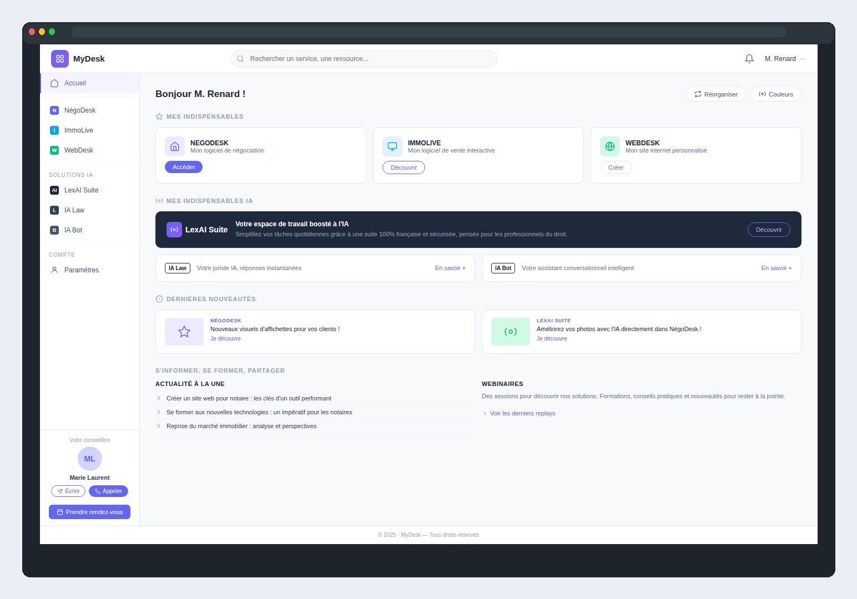Screen dimensions: 857x599
Task: Click Découvrir on the IMMOLIVE card
Action: (404, 167)
